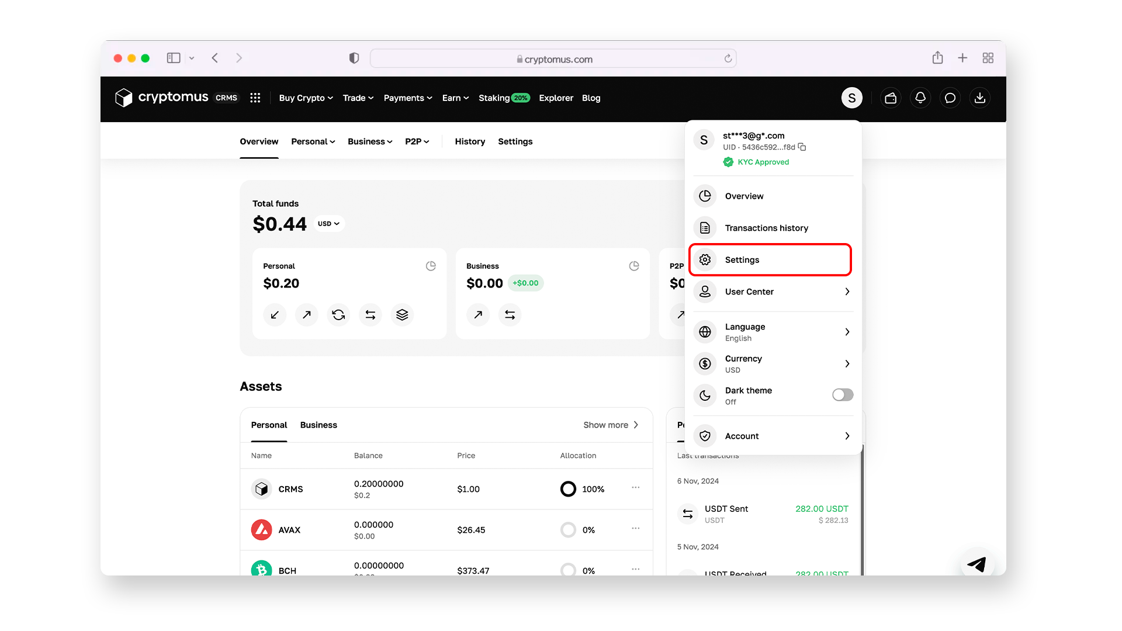1122x631 pixels.
Task: Open the chat bubble icon
Action: click(950, 98)
